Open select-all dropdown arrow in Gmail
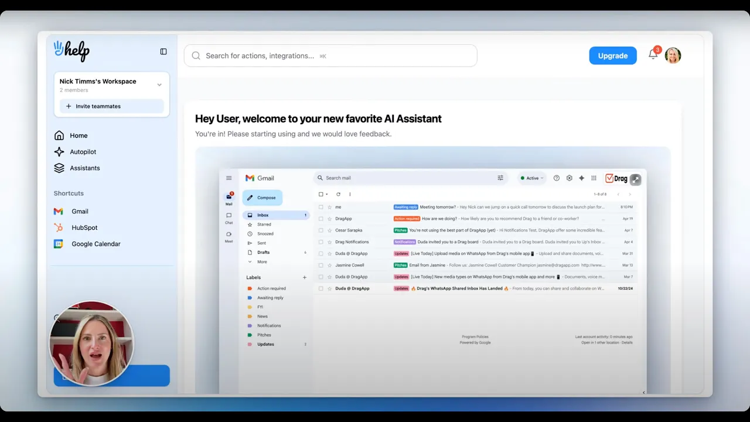The width and height of the screenshot is (750, 422). 327,194
